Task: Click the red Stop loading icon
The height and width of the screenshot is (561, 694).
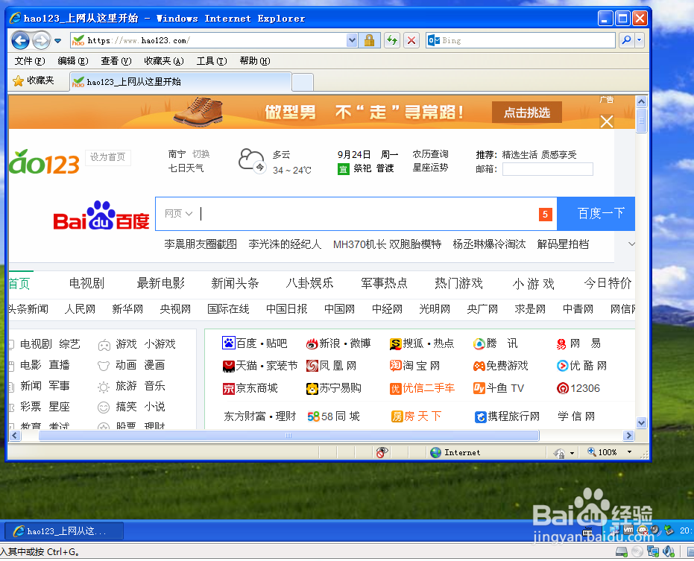Action: 411,40
